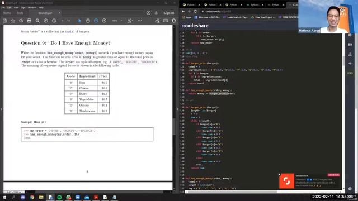Click the codeshare.io address bar
358x201 pixels.
pos(249,11)
